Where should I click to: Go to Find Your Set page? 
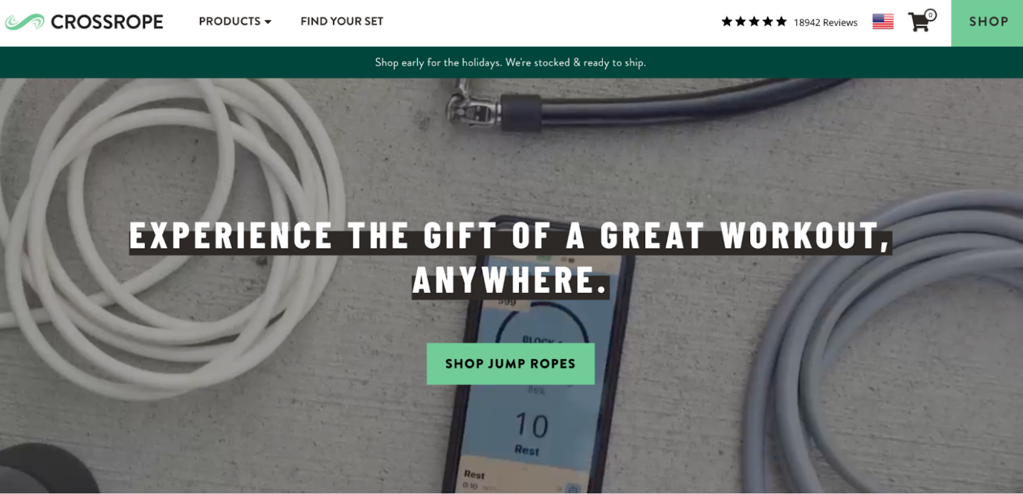[342, 21]
